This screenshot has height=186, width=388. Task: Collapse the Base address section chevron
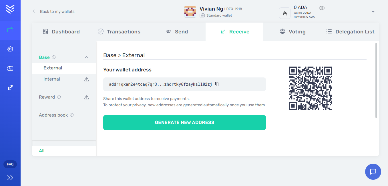pyautogui.click(x=87, y=57)
